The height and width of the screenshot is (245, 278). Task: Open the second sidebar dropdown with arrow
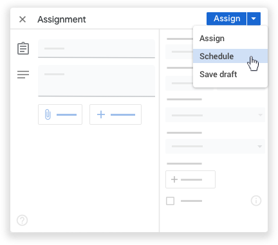click(x=215, y=147)
